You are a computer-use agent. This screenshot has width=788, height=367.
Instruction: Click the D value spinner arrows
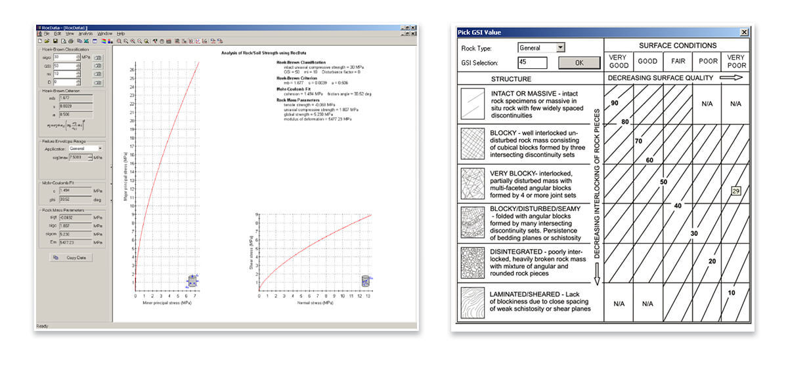pyautogui.click(x=78, y=83)
